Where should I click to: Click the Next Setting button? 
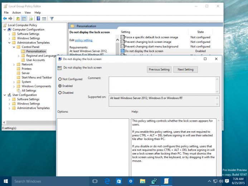pos(185,69)
